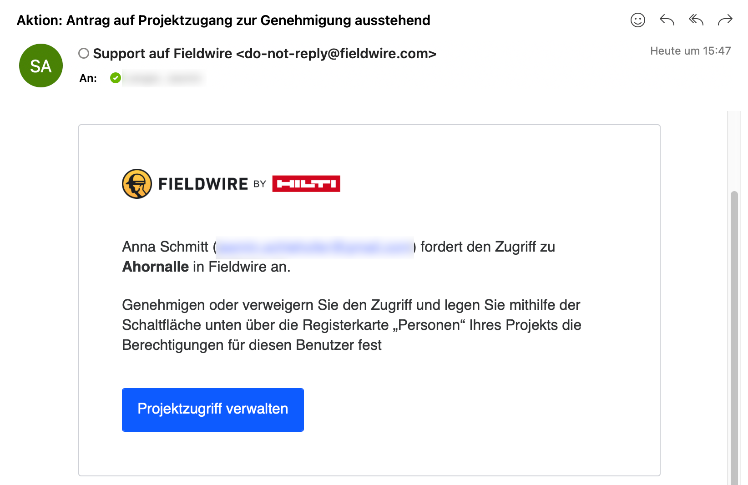Click the email subject line text
This screenshot has height=485, width=748.
[223, 20]
